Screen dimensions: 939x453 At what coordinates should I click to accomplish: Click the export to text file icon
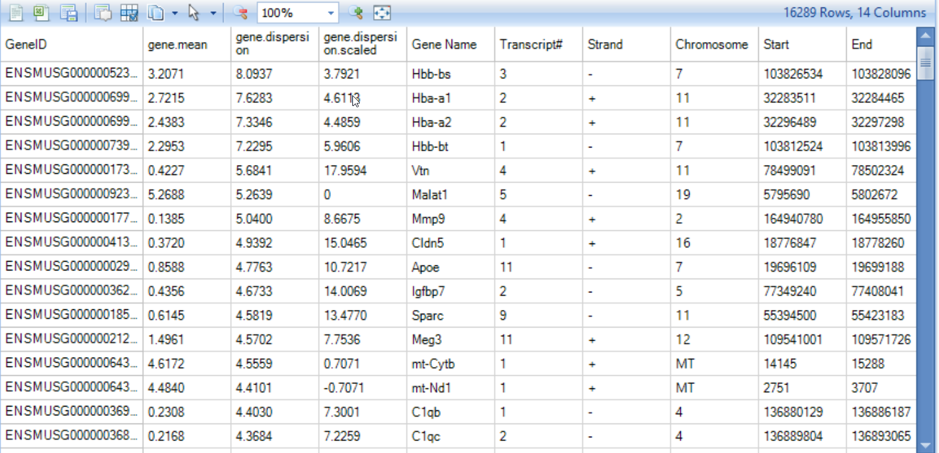tap(16, 13)
